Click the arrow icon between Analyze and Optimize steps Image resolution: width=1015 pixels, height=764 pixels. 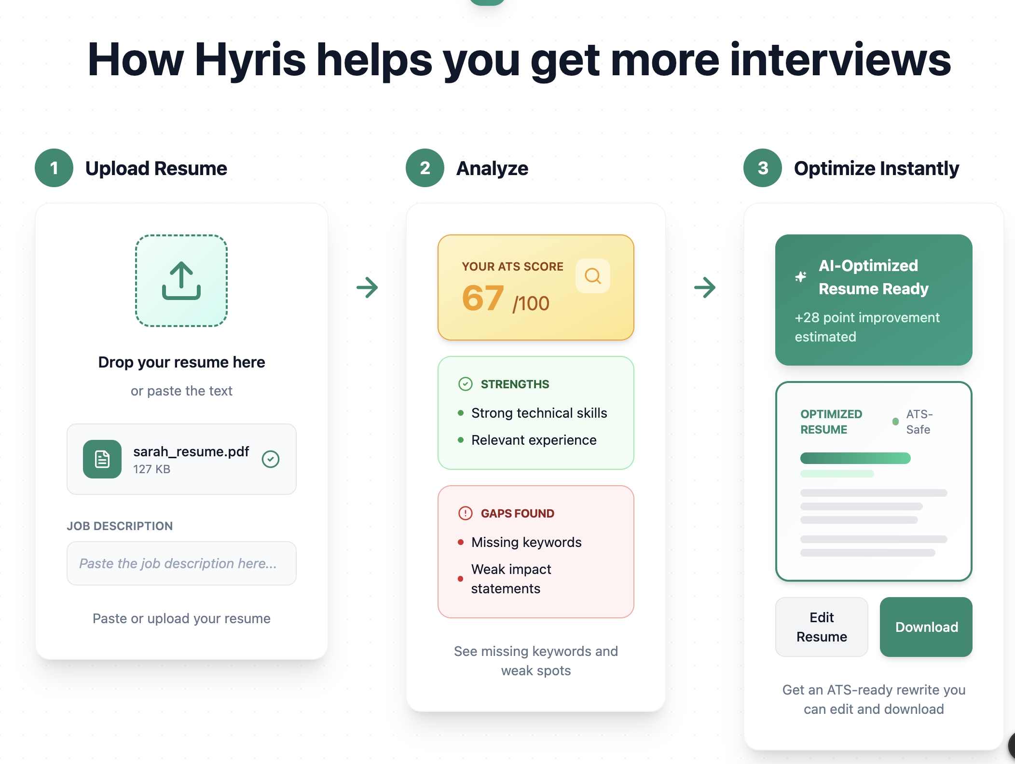tap(705, 288)
